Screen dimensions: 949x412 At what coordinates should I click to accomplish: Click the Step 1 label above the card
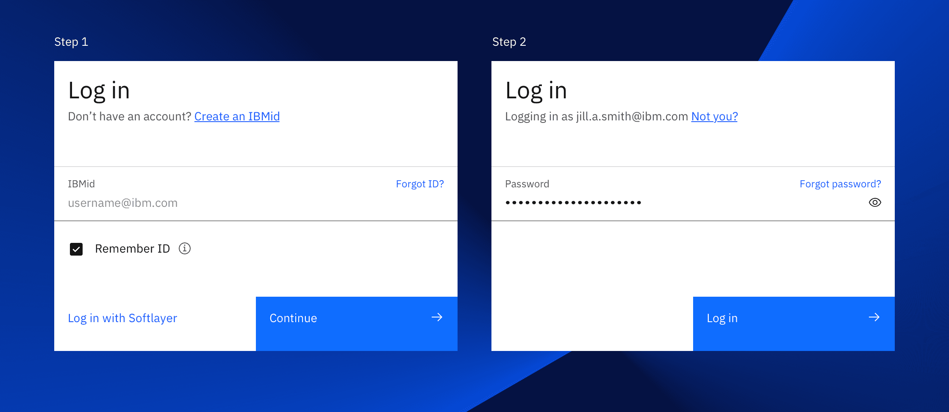coord(71,42)
